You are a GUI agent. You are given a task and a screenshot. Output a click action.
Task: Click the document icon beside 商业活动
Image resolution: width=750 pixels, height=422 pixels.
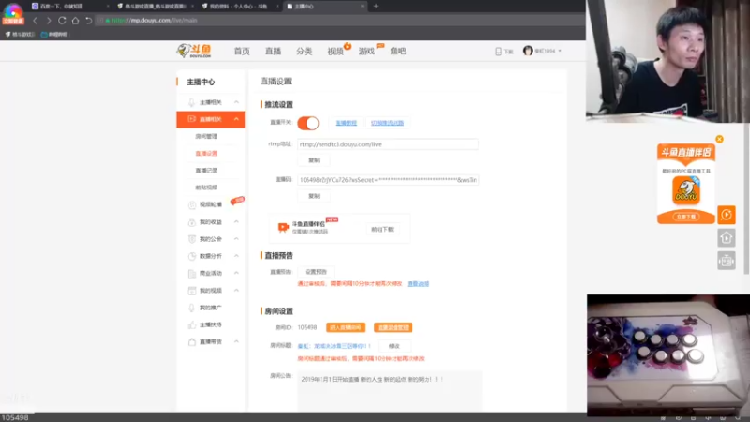click(192, 273)
